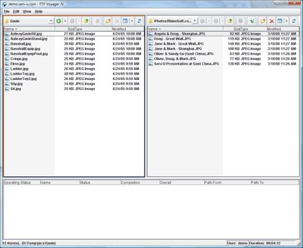The height and width of the screenshot is (248, 303).
Task: Click the JPEG icon beside Sit.jpg
Action: (x=7, y=89)
